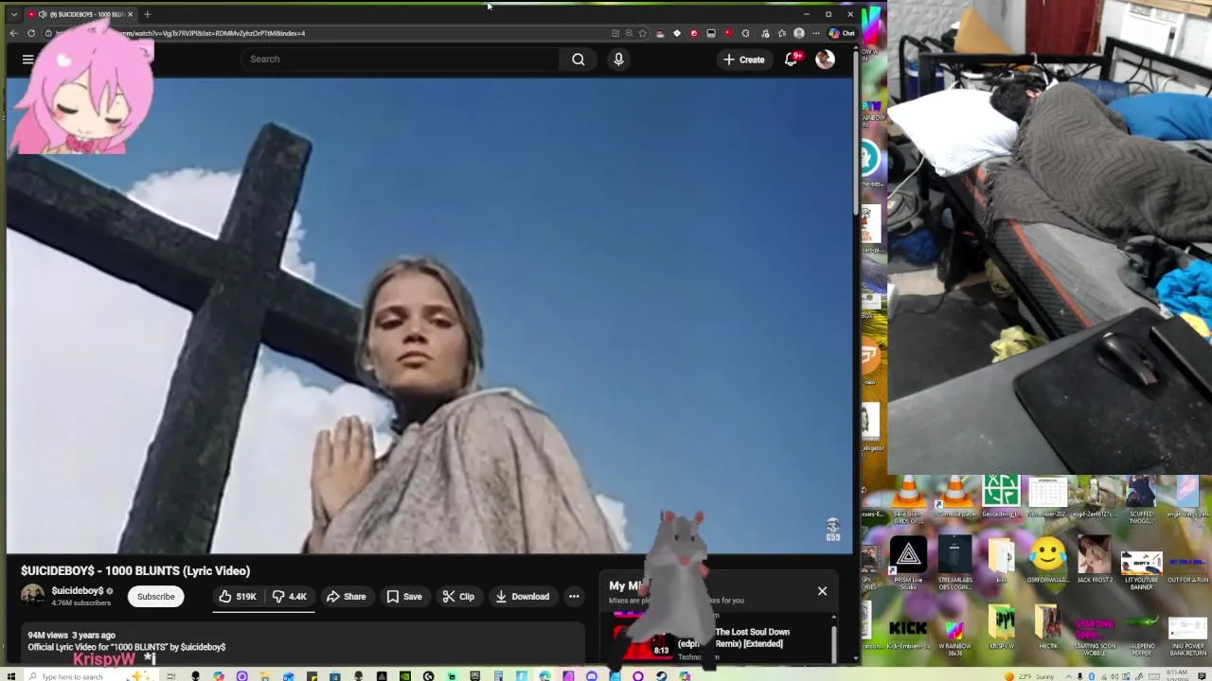Open YouTube notifications bell
This screenshot has width=1212, height=681.
click(792, 60)
